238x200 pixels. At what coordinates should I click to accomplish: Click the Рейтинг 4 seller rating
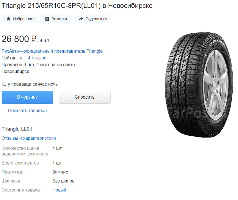click(12, 58)
